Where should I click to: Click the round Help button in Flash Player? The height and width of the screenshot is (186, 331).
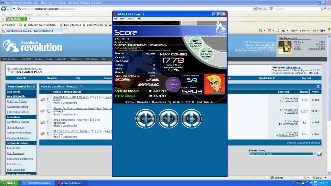(x=191, y=118)
